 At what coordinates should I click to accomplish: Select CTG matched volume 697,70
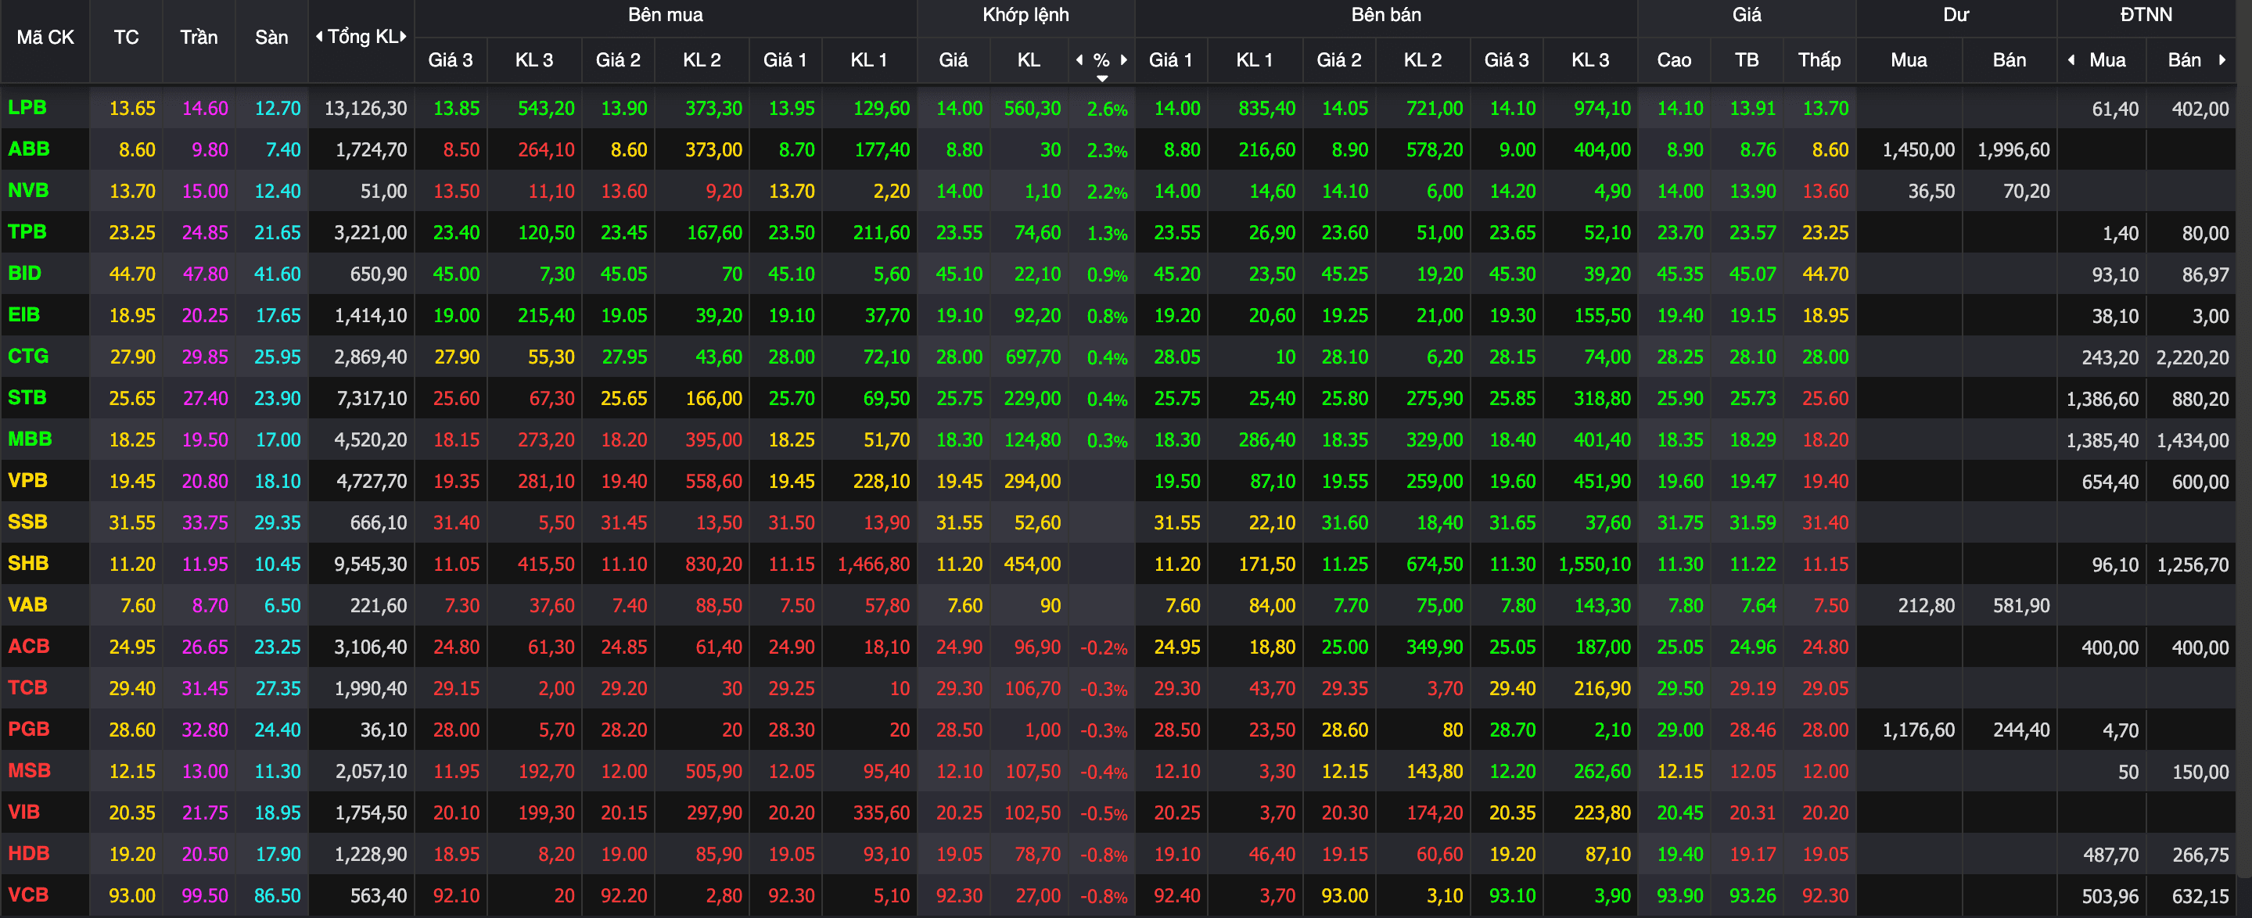1033,357
